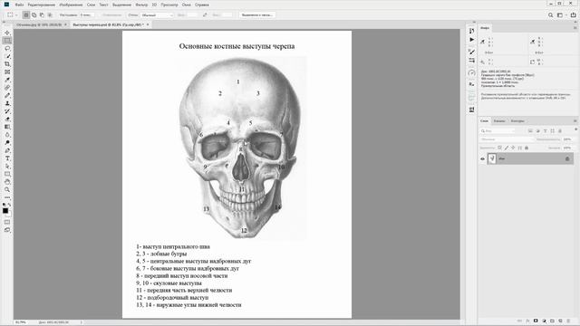Click the foreground color swatch
Viewport: 580px width, 326px height.
click(x=5, y=211)
